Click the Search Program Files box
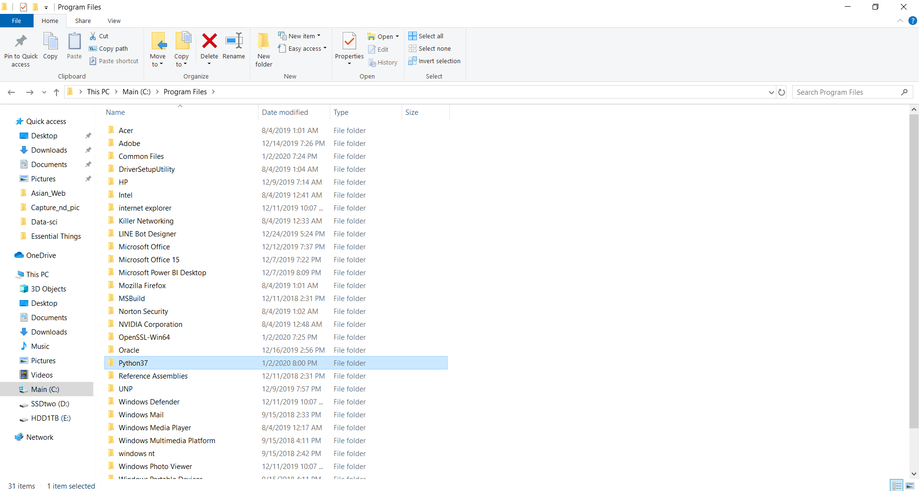This screenshot has height=491, width=919. [x=846, y=92]
